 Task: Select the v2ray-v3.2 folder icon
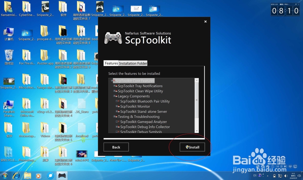tap(45, 106)
